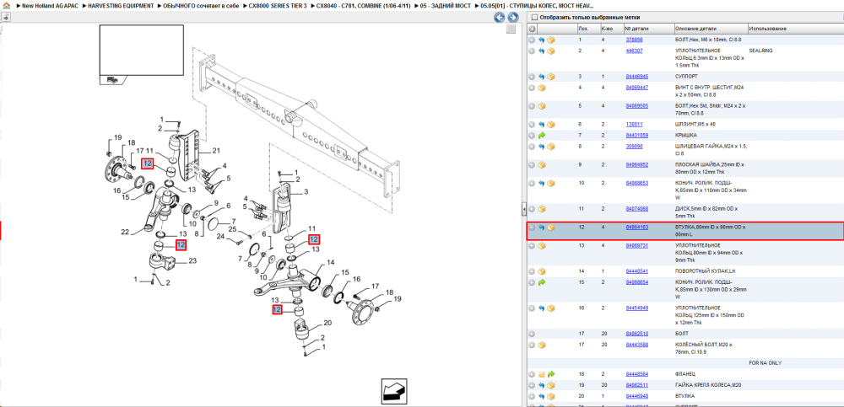Click the blue arrow for position 16 seal row
The image size is (844, 407).
[542, 308]
